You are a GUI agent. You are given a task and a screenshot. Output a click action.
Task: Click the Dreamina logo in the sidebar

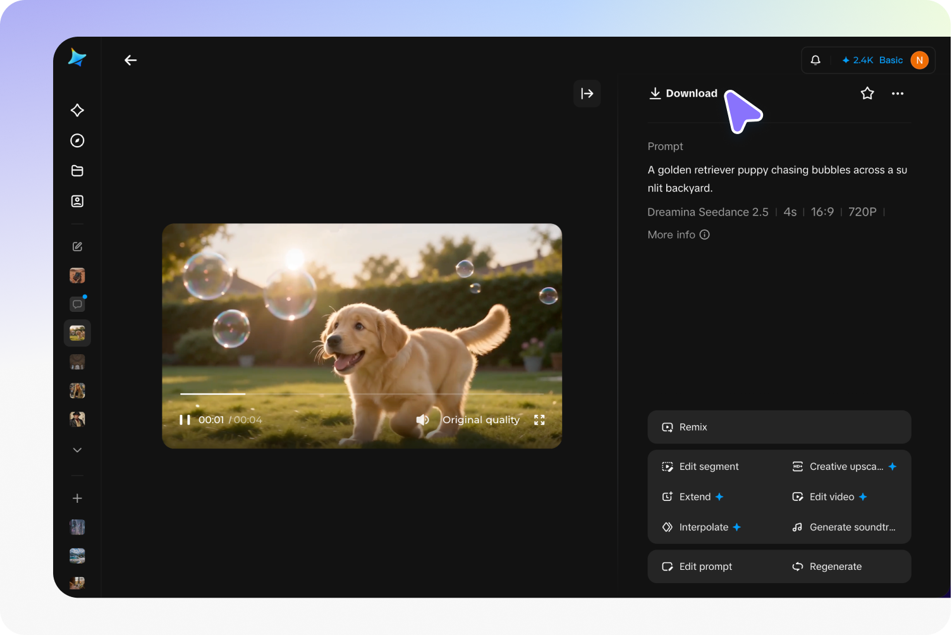click(x=77, y=58)
